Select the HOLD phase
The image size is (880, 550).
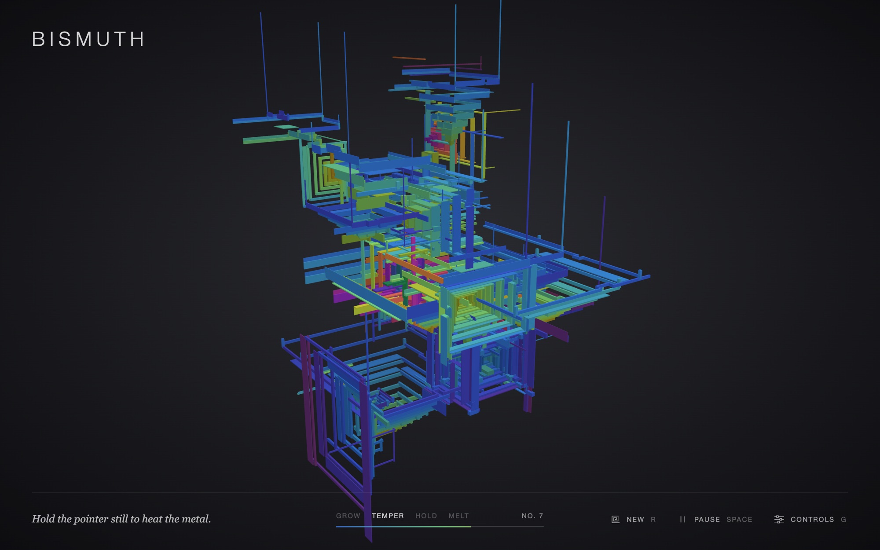[426, 516]
